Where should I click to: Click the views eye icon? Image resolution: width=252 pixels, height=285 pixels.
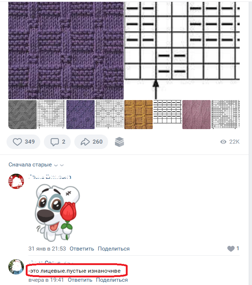pyautogui.click(x=223, y=142)
